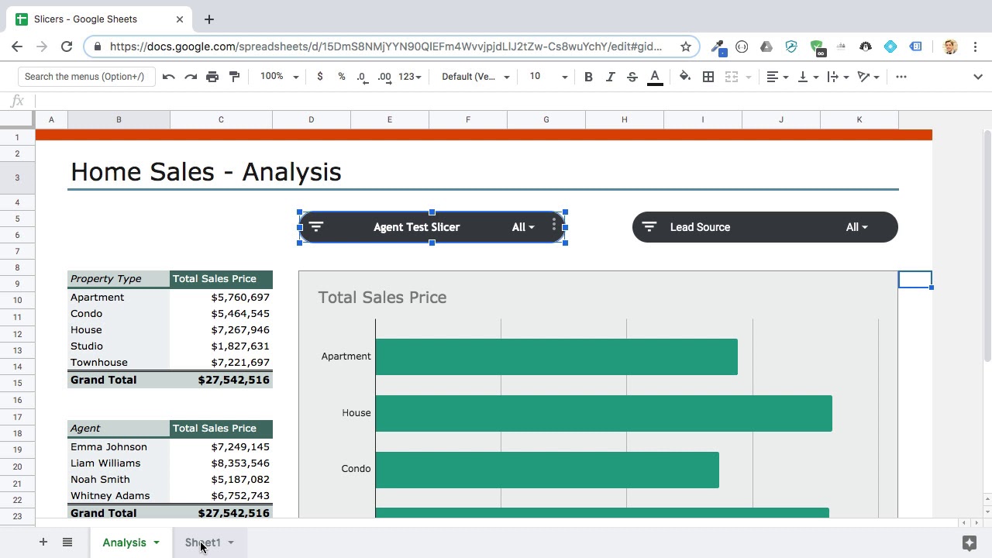This screenshot has height=558, width=992.
Task: Reload the browser page
Action: tap(67, 46)
